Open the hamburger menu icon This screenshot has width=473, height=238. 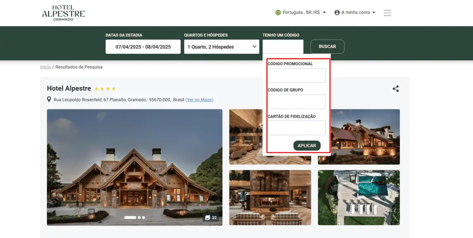click(x=387, y=13)
